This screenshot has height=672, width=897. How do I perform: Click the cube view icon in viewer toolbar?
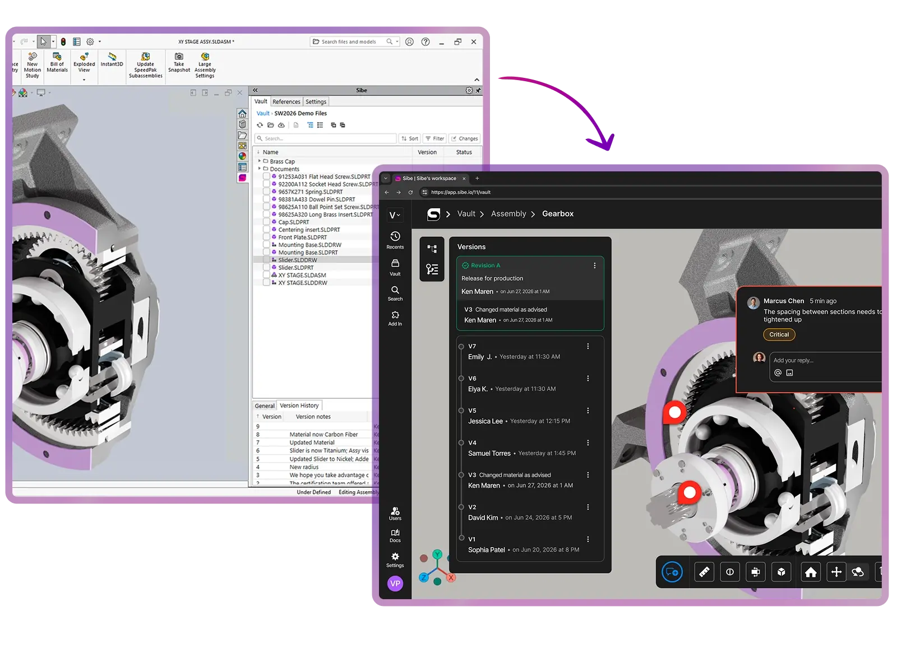pos(782,572)
